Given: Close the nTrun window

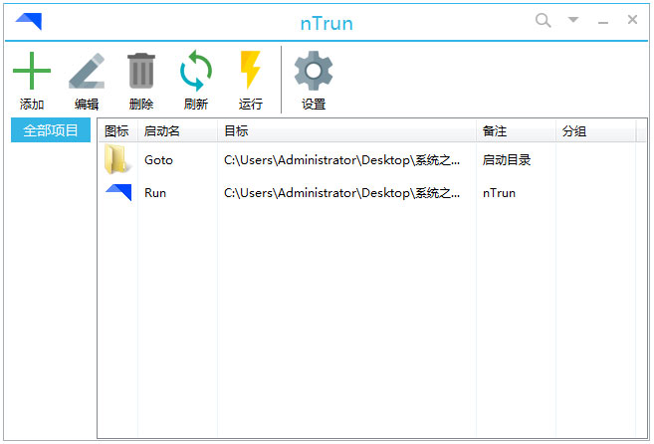Looking at the screenshot, I should (632, 20).
